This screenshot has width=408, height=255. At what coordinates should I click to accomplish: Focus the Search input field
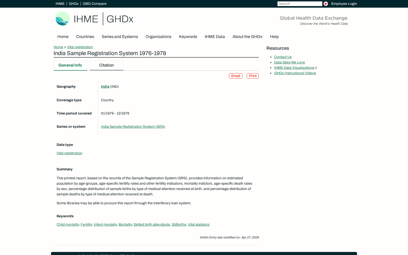tap(300, 4)
